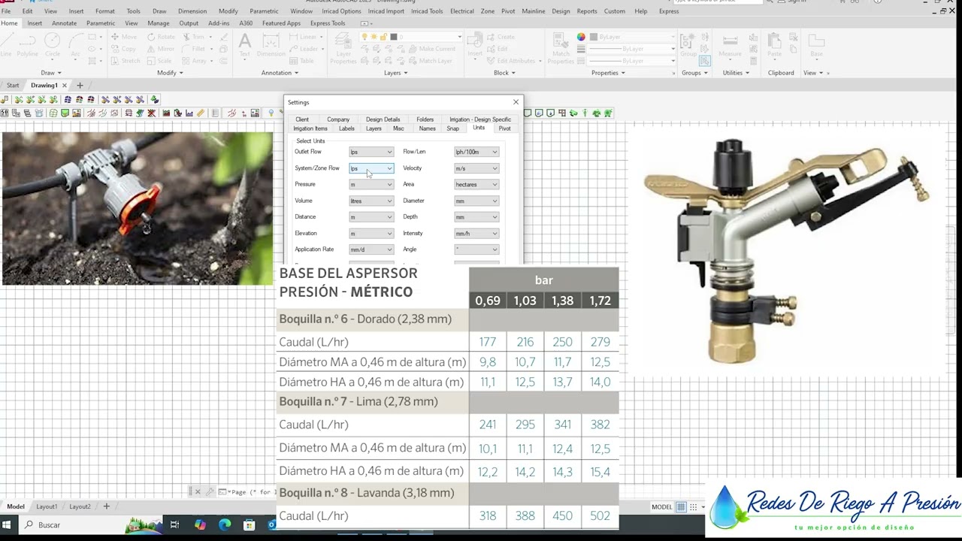Expand the Modify panel
This screenshot has width=962, height=541.
click(169, 73)
